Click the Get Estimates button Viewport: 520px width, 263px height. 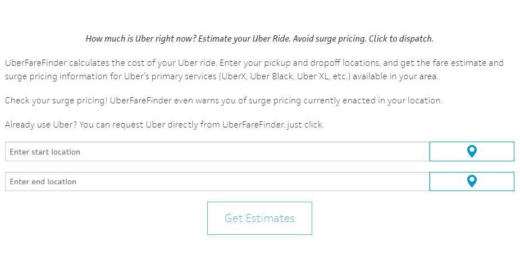259,218
